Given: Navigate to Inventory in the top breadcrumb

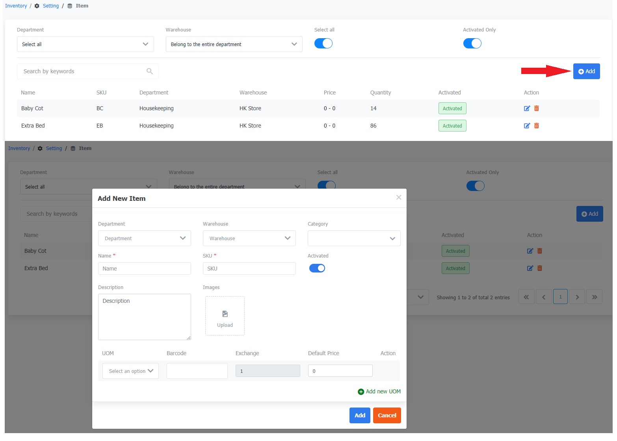Looking at the screenshot, I should tap(16, 6).
